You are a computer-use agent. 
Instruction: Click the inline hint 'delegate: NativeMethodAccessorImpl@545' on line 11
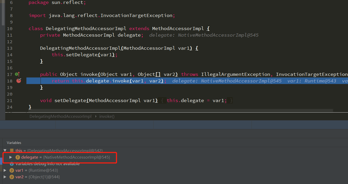[x=204, y=35]
